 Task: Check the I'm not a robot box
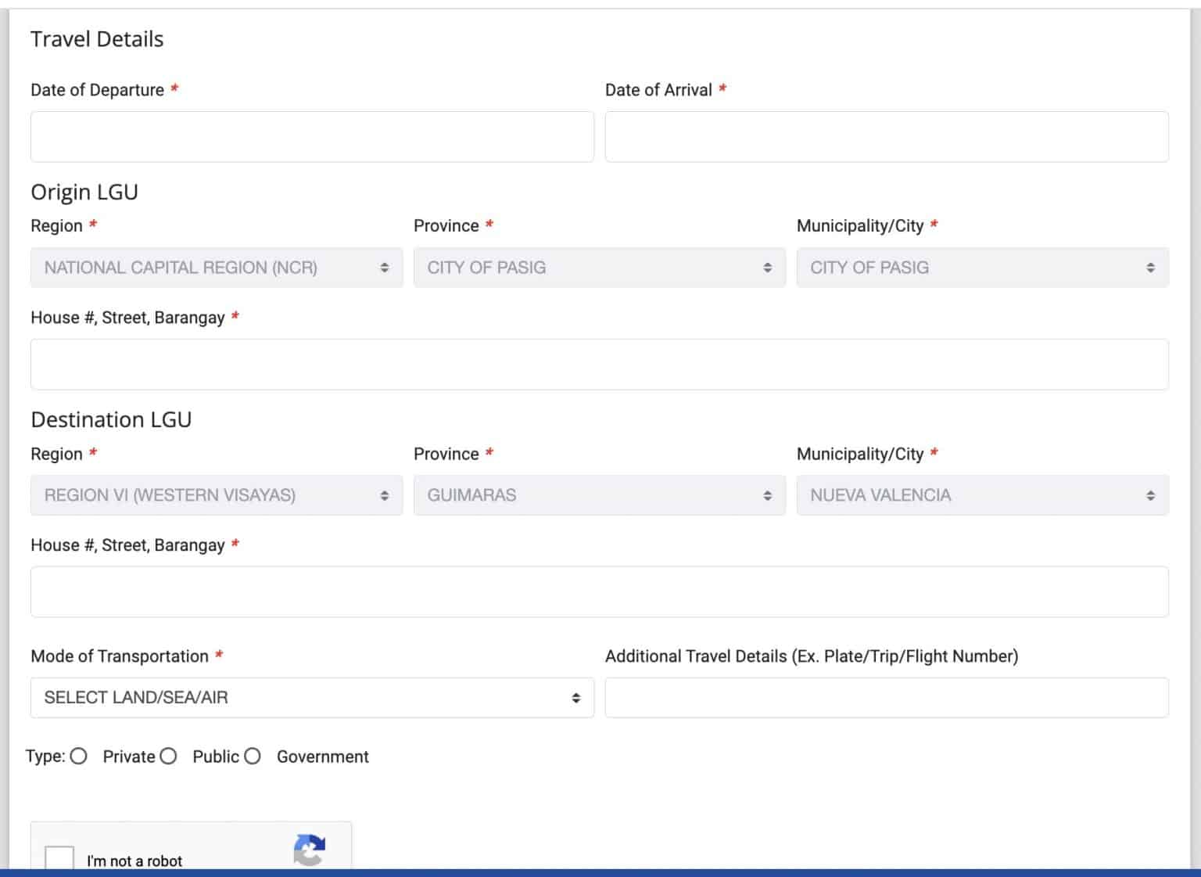(59, 858)
